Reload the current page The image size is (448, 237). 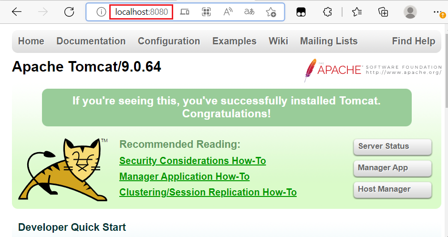(x=69, y=12)
